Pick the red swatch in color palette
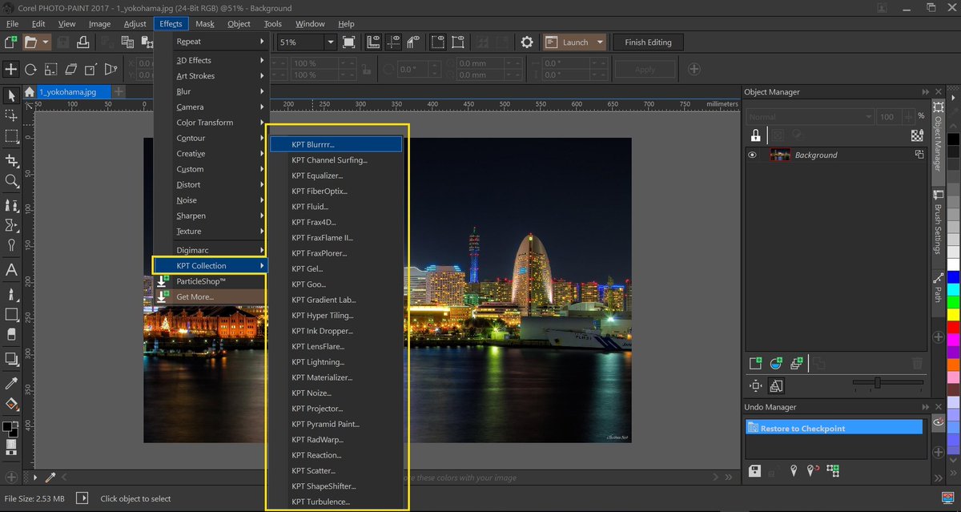The height and width of the screenshot is (512, 961). 953,327
